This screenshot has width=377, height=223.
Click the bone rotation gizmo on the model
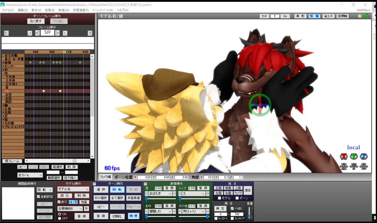pyautogui.click(x=260, y=105)
